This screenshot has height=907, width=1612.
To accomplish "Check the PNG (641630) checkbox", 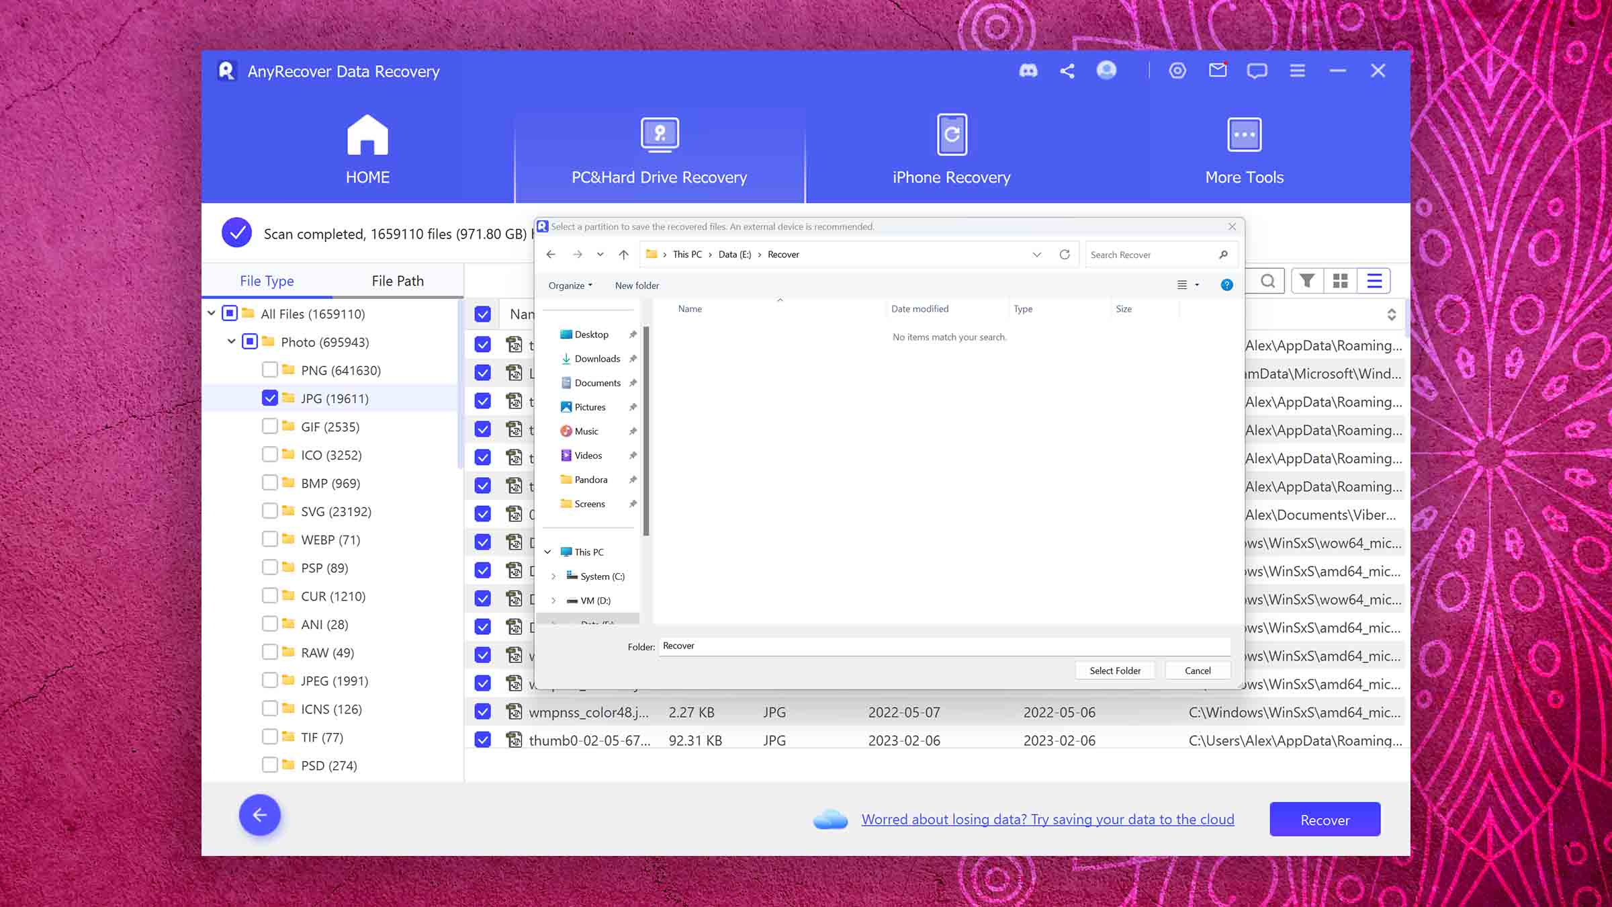I will 270,370.
